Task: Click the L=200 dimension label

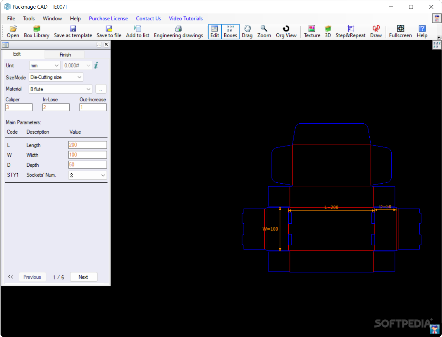Action: [x=331, y=207]
